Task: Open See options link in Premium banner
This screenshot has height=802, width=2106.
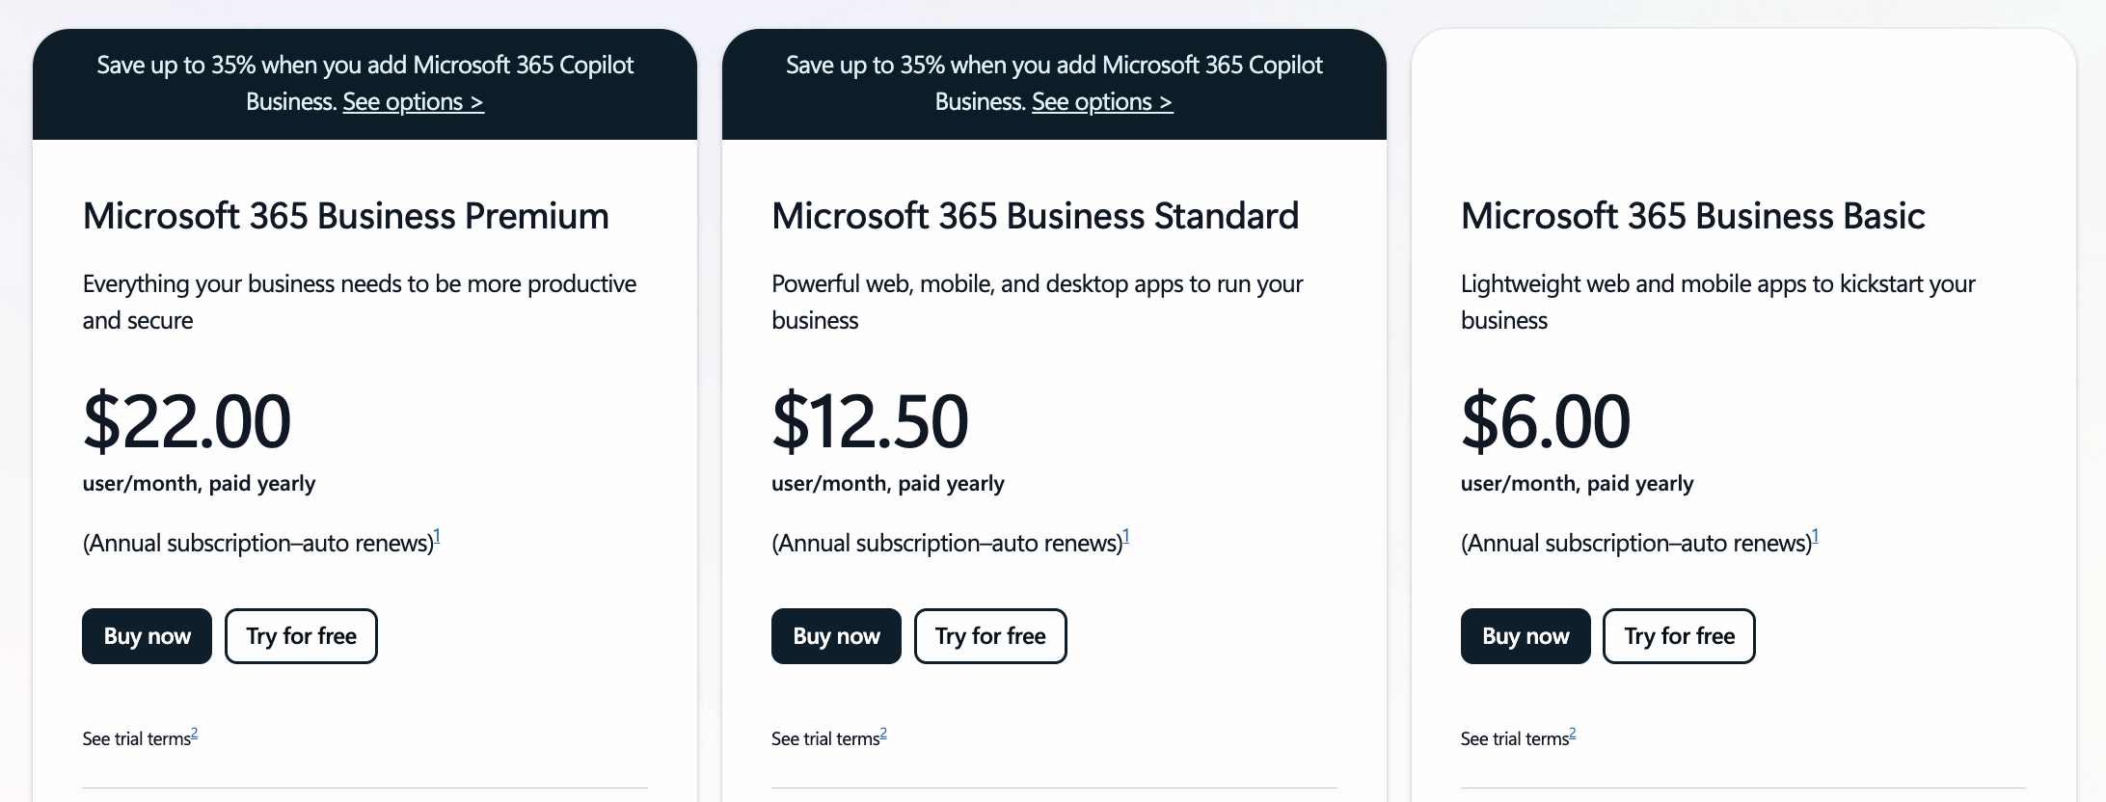Action: click(413, 102)
